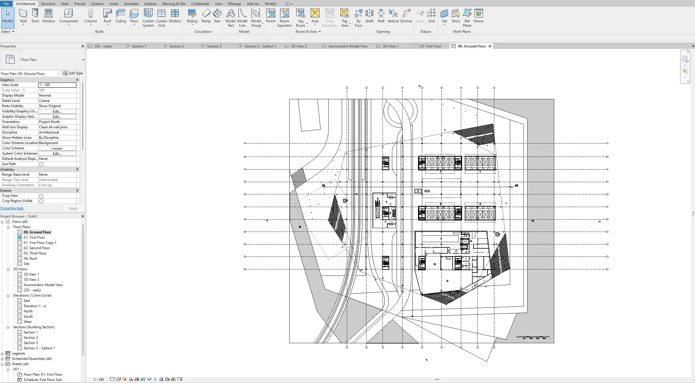Edit the System Color Schemes setting
The width and height of the screenshot is (695, 383).
coord(58,153)
